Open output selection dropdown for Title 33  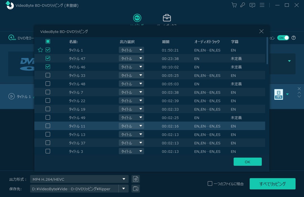[131, 75]
